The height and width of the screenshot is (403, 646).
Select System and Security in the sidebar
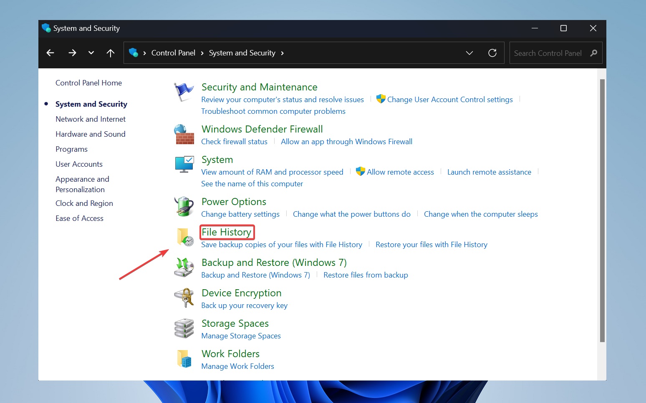click(x=91, y=104)
